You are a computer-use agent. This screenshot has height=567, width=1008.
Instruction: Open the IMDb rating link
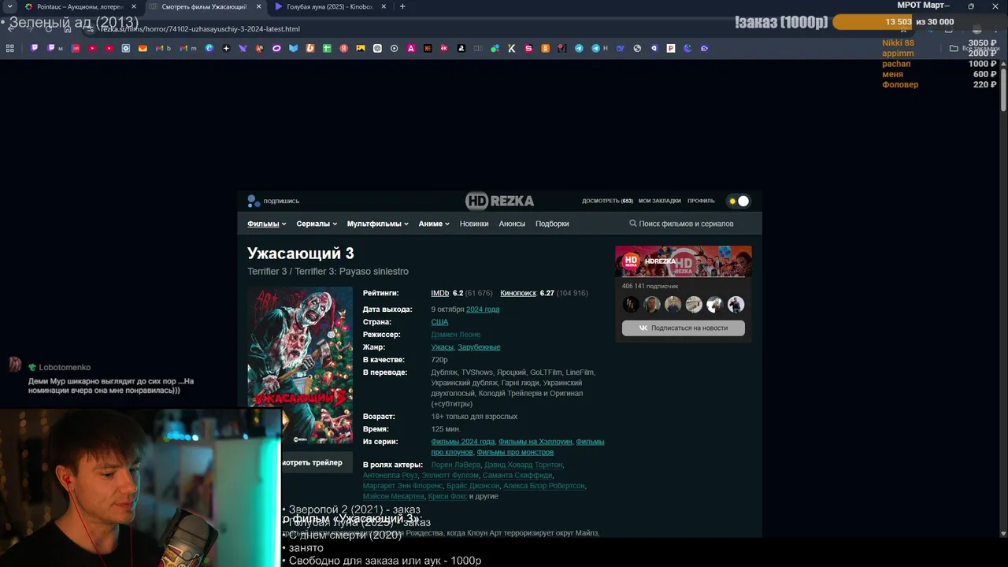pos(439,293)
